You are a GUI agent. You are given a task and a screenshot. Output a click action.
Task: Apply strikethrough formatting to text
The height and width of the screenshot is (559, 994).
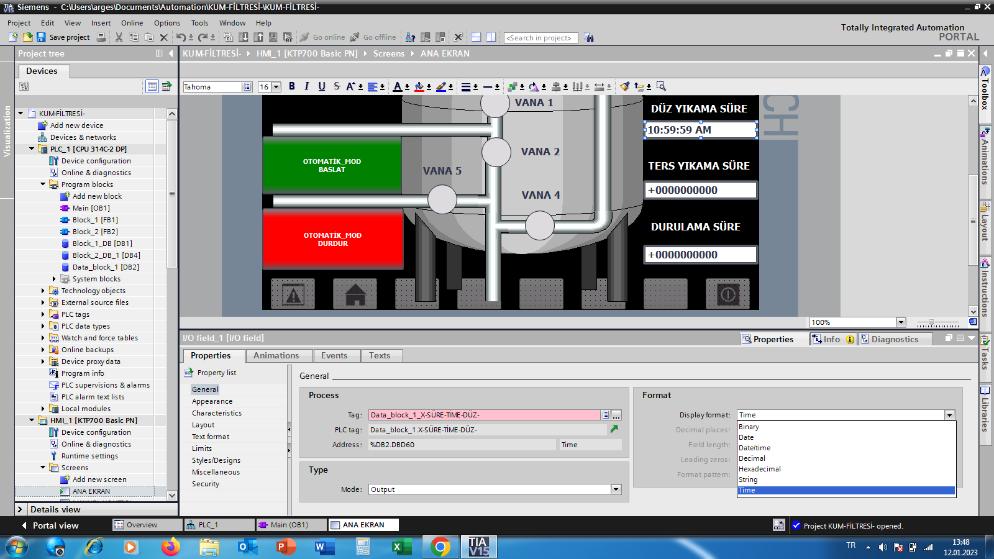(337, 86)
